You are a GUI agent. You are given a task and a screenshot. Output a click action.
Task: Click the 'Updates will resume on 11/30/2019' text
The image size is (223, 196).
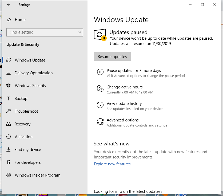pyautogui.click(x=140, y=44)
